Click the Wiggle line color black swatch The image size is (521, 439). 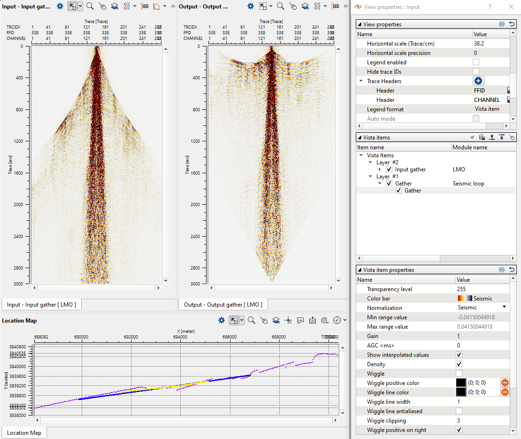pyautogui.click(x=461, y=393)
